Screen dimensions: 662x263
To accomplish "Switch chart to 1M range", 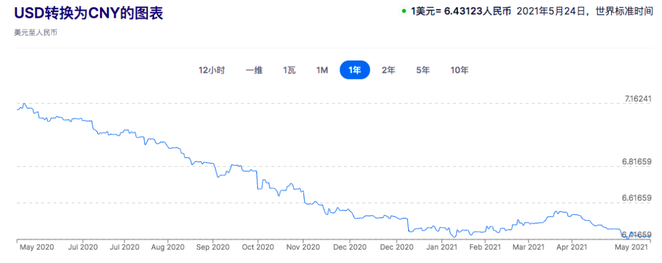I will pos(322,70).
